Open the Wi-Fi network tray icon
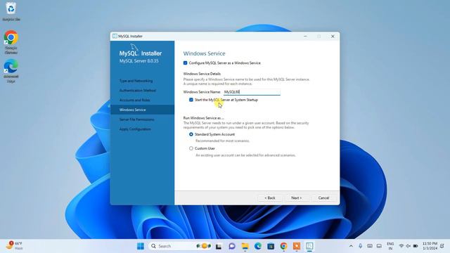This screenshot has height=253, width=450. (401, 246)
